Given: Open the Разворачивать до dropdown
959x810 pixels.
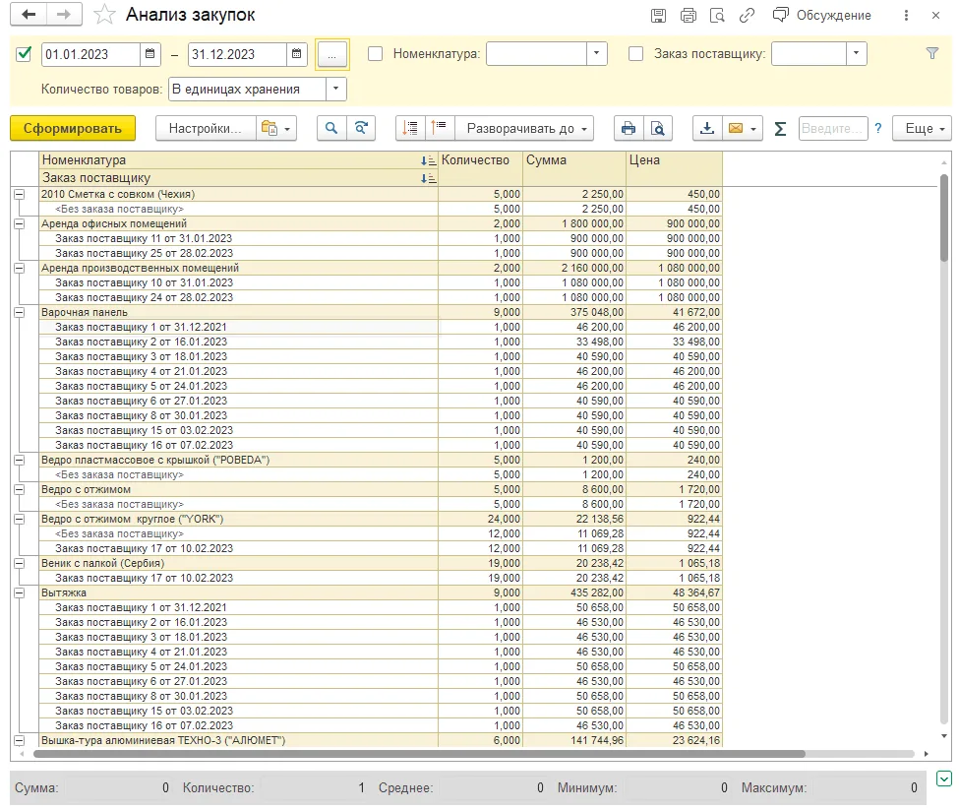Looking at the screenshot, I should point(526,129).
